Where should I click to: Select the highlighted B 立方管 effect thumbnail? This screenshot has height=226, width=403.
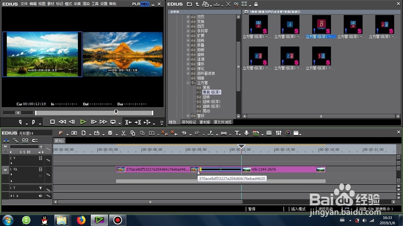point(321,25)
